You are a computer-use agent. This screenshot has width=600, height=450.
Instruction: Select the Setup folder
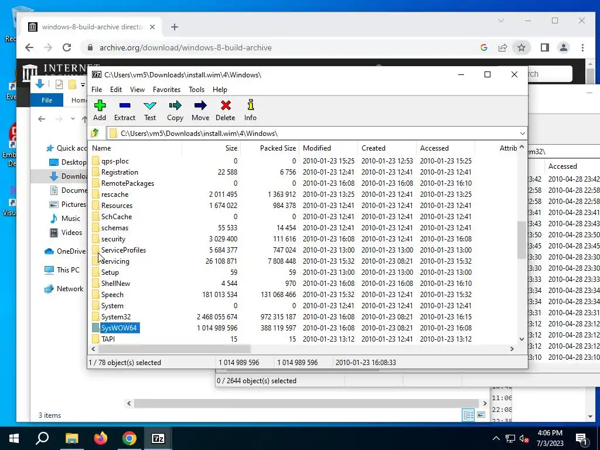[110, 272]
